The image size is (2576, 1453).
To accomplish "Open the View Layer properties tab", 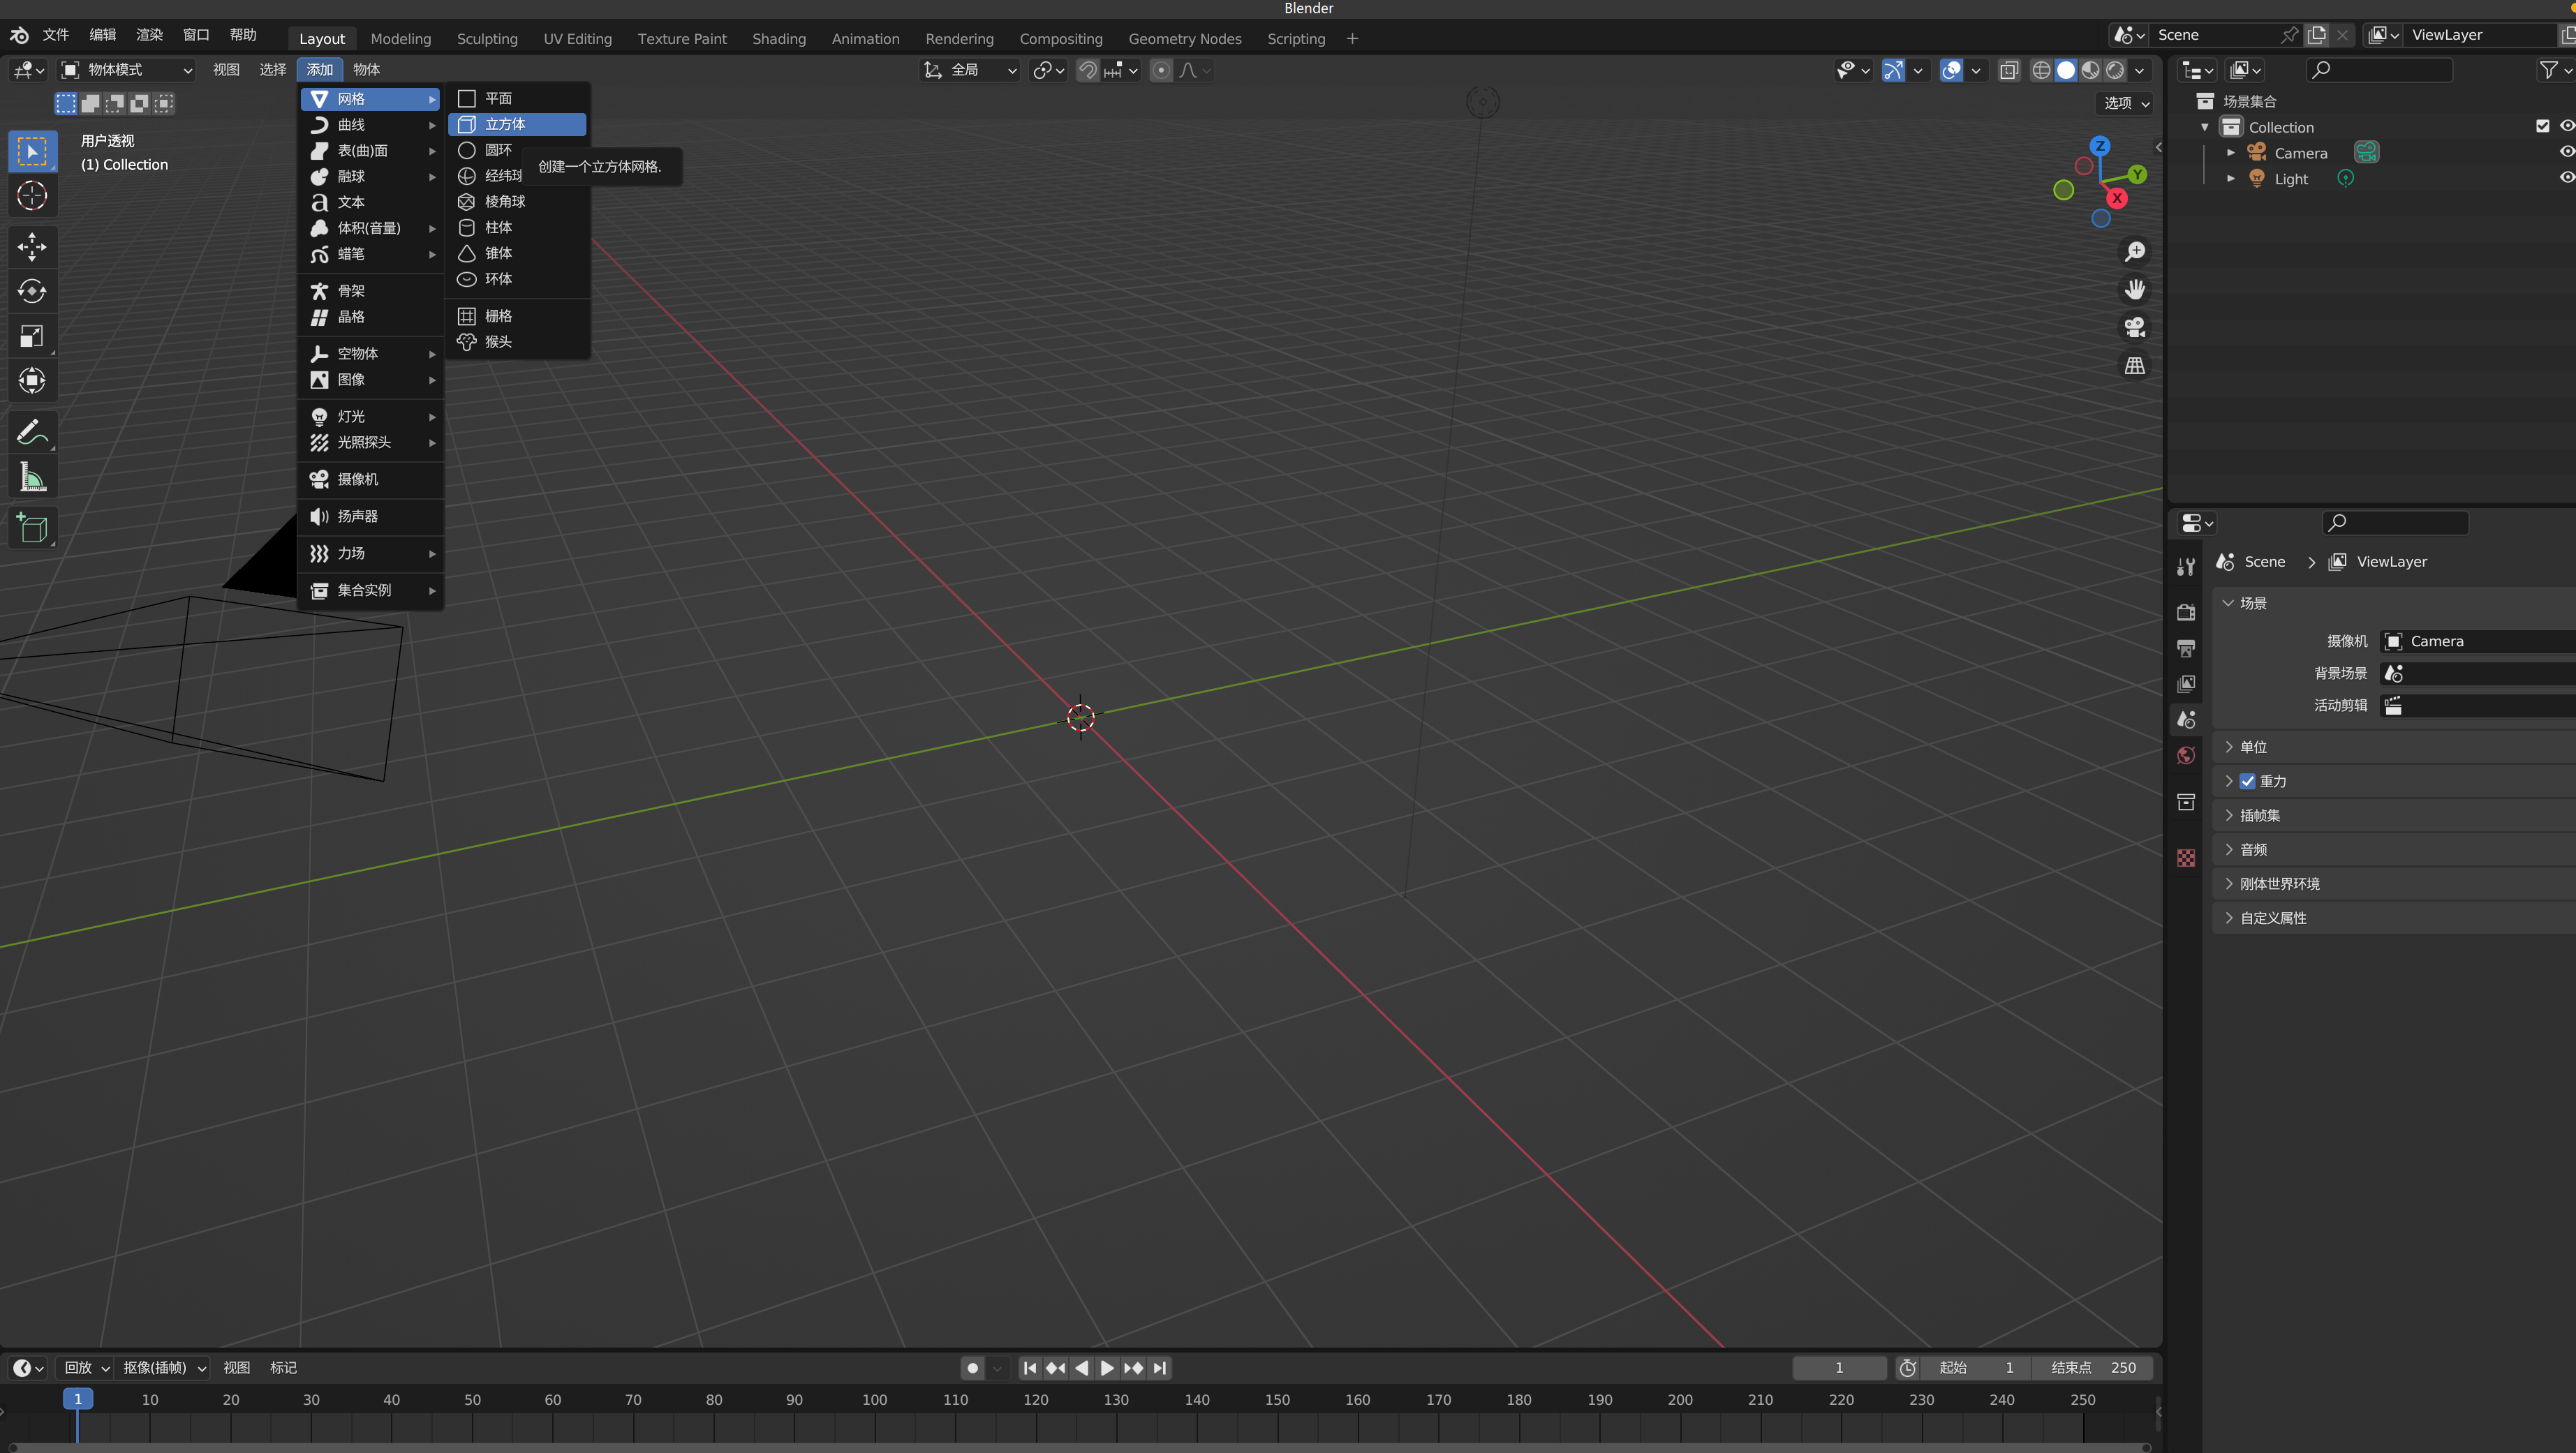I will point(2186,684).
